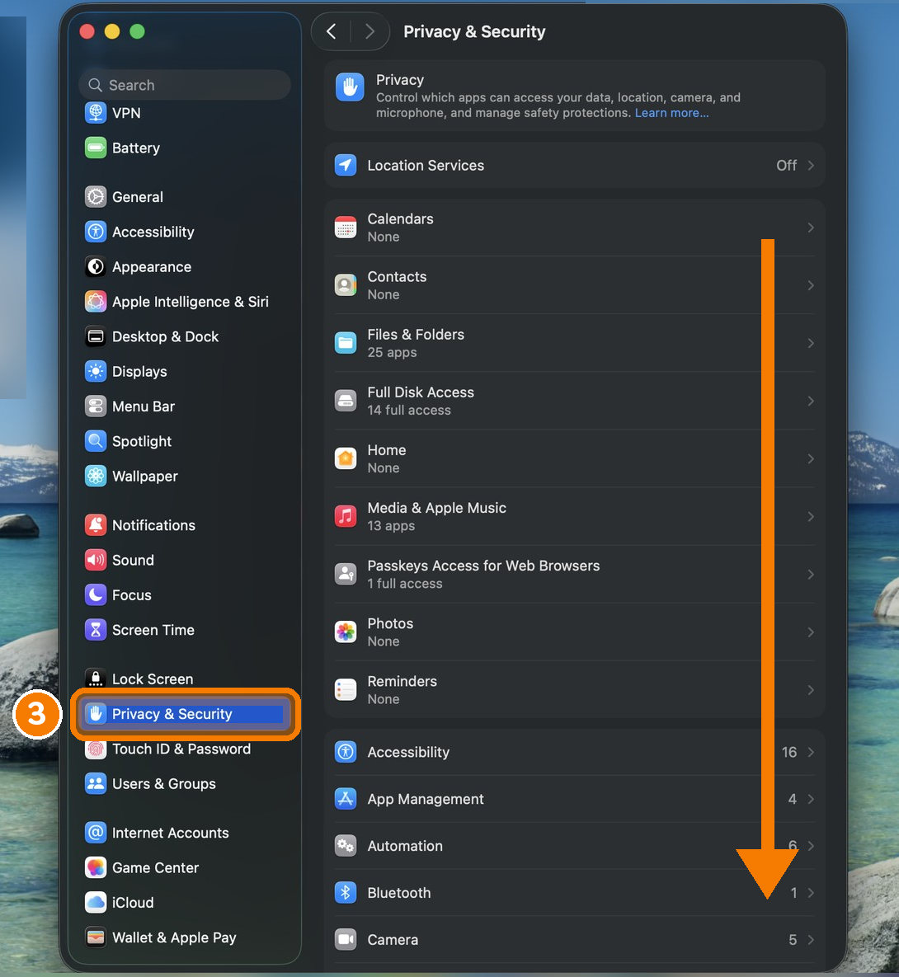The image size is (899, 977).
Task: Click the iCloud cloud icon
Action: (96, 903)
